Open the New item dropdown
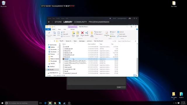The height and width of the screenshot is (105, 187). (x=98, y=32)
